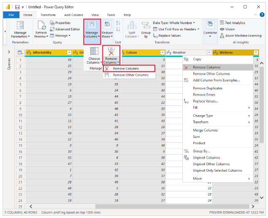Click Replace Values in the Transform group
The image size is (268, 218).
pyautogui.click(x=170, y=35)
